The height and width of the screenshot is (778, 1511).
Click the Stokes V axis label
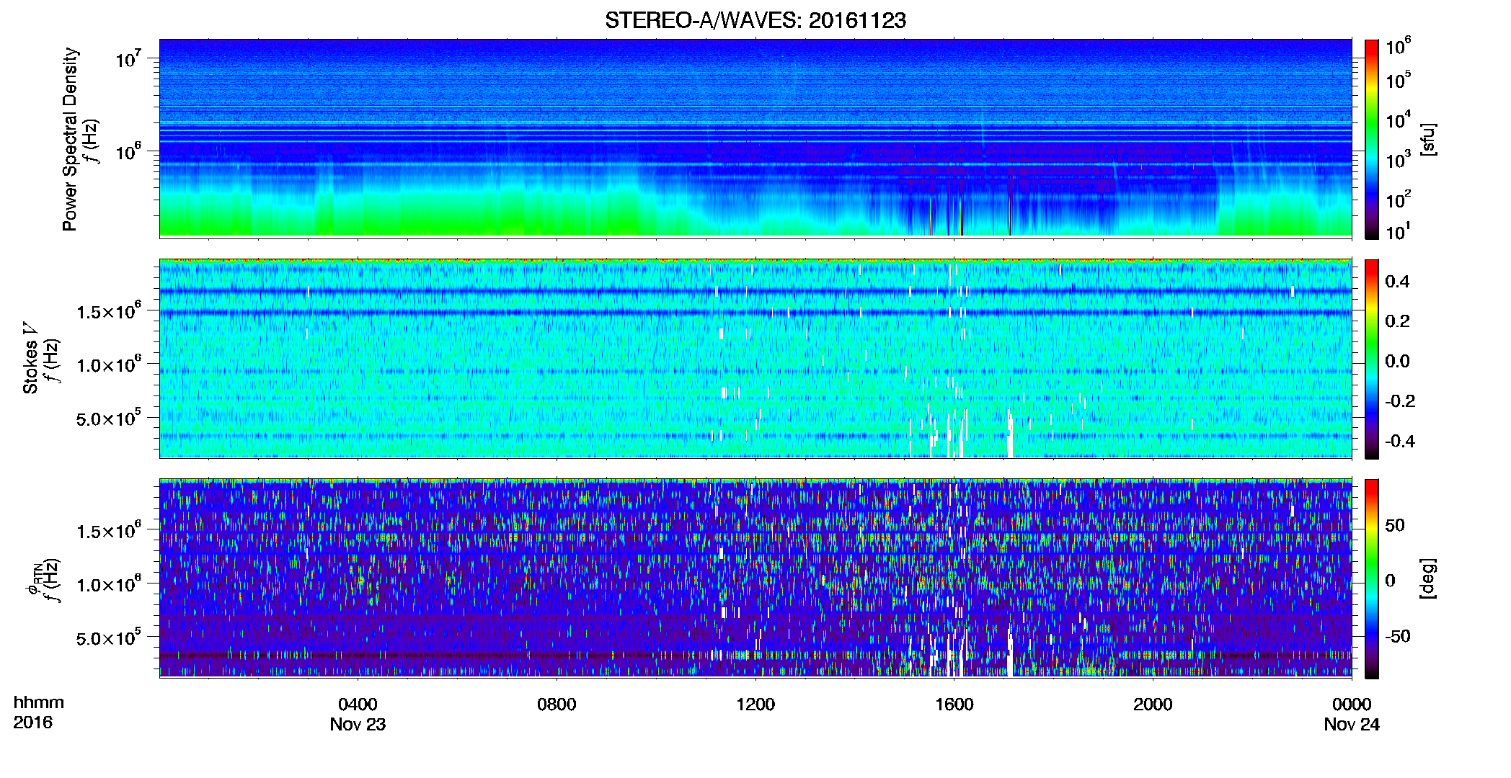(x=30, y=358)
